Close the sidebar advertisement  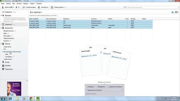click(27, 81)
